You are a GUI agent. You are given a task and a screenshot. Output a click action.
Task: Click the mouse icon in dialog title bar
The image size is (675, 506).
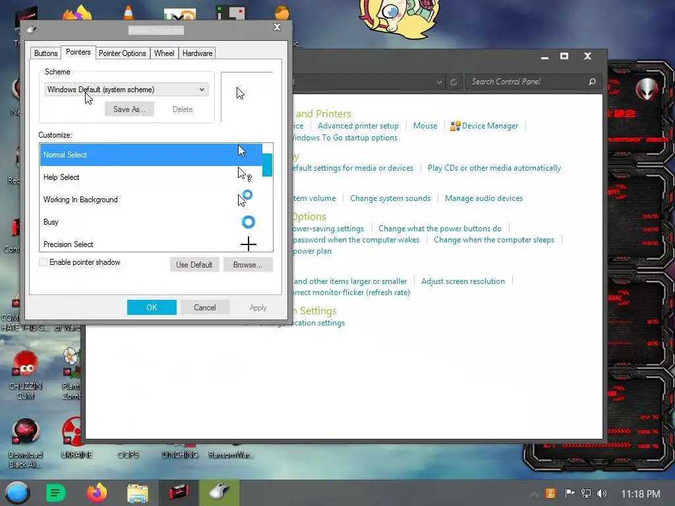click(x=32, y=29)
